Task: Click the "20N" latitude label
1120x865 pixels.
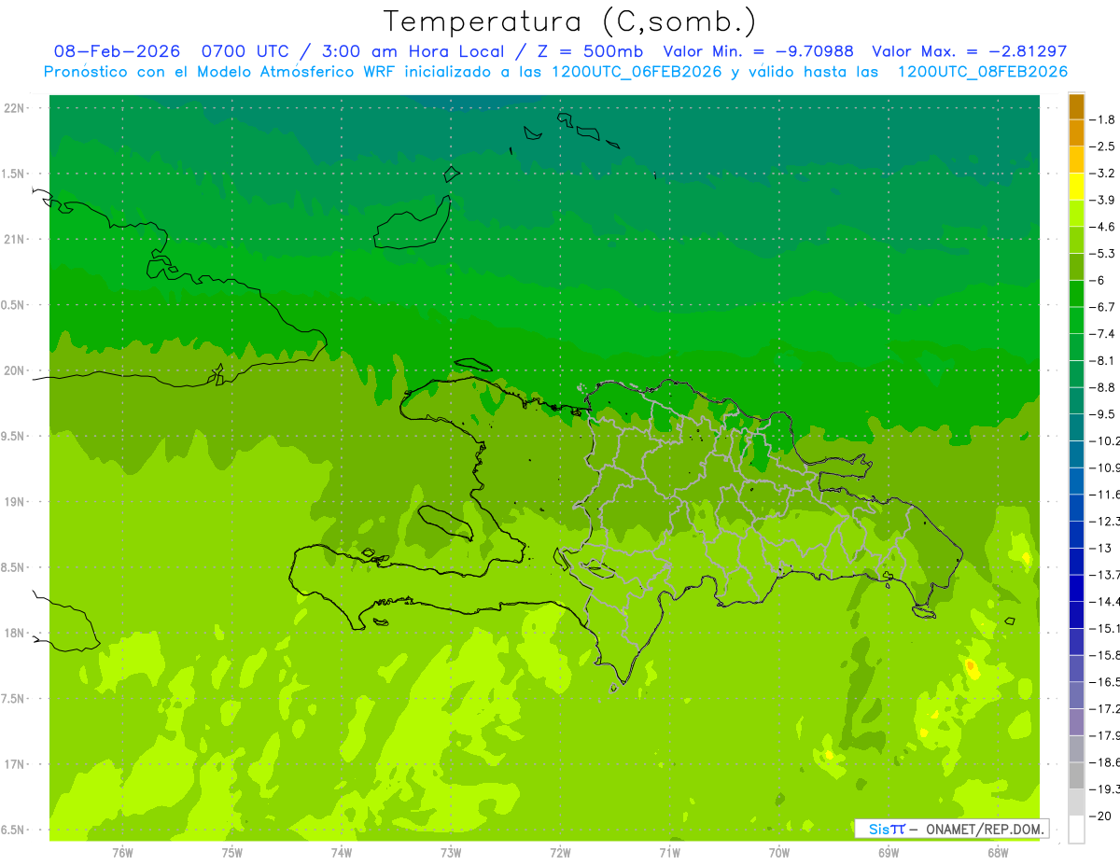Action: [x=15, y=370]
